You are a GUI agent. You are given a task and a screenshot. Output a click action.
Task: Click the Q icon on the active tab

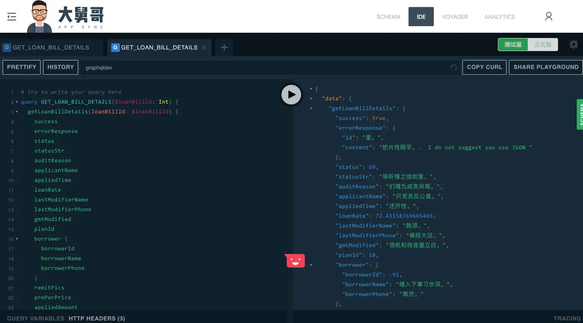(x=115, y=48)
